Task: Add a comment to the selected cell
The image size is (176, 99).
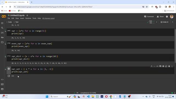Action: pos(160,66)
